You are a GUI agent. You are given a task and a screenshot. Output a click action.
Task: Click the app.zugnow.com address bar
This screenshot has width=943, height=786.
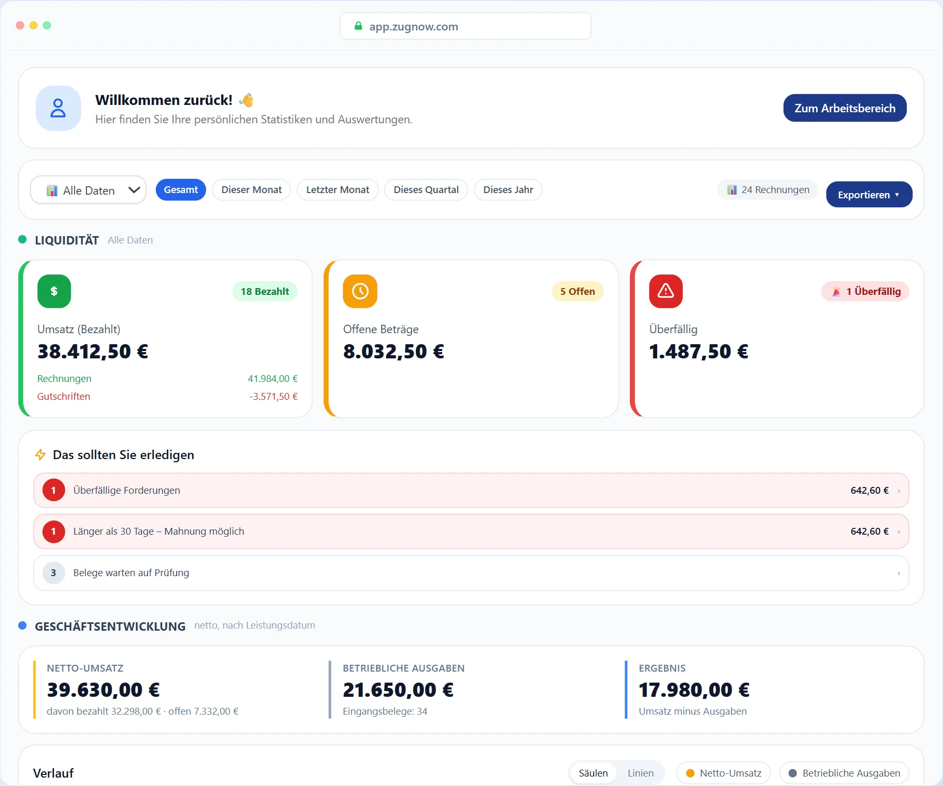[x=466, y=26]
